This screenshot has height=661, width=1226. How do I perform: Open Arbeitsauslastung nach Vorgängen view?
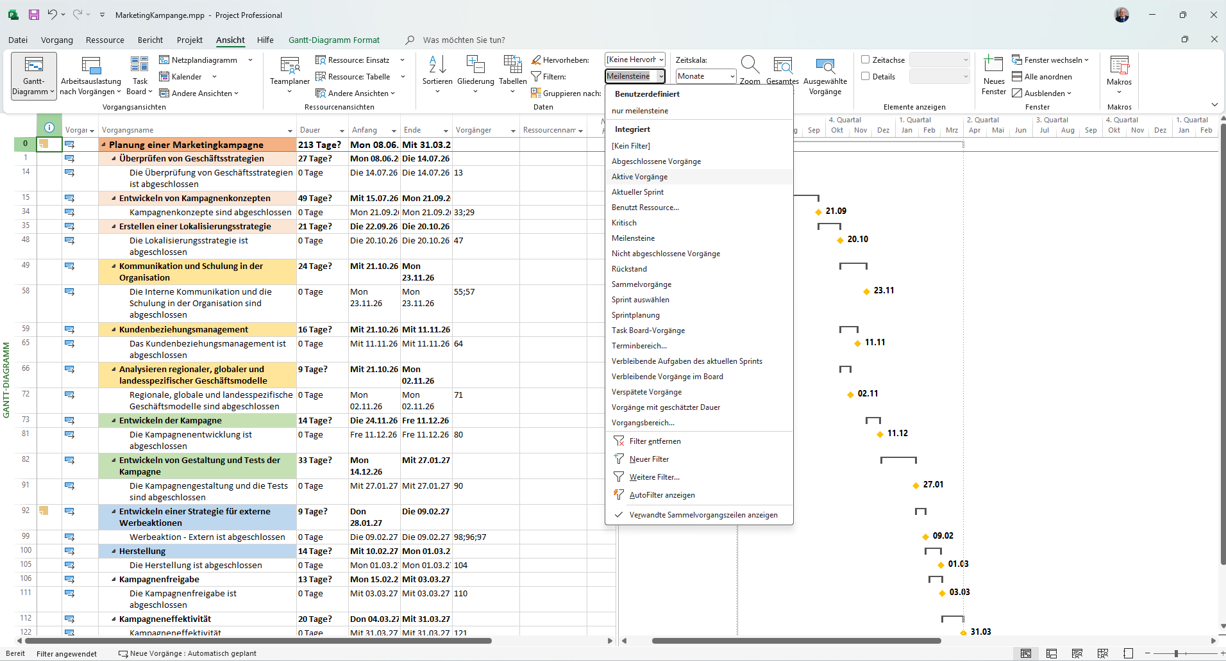pyautogui.click(x=90, y=76)
